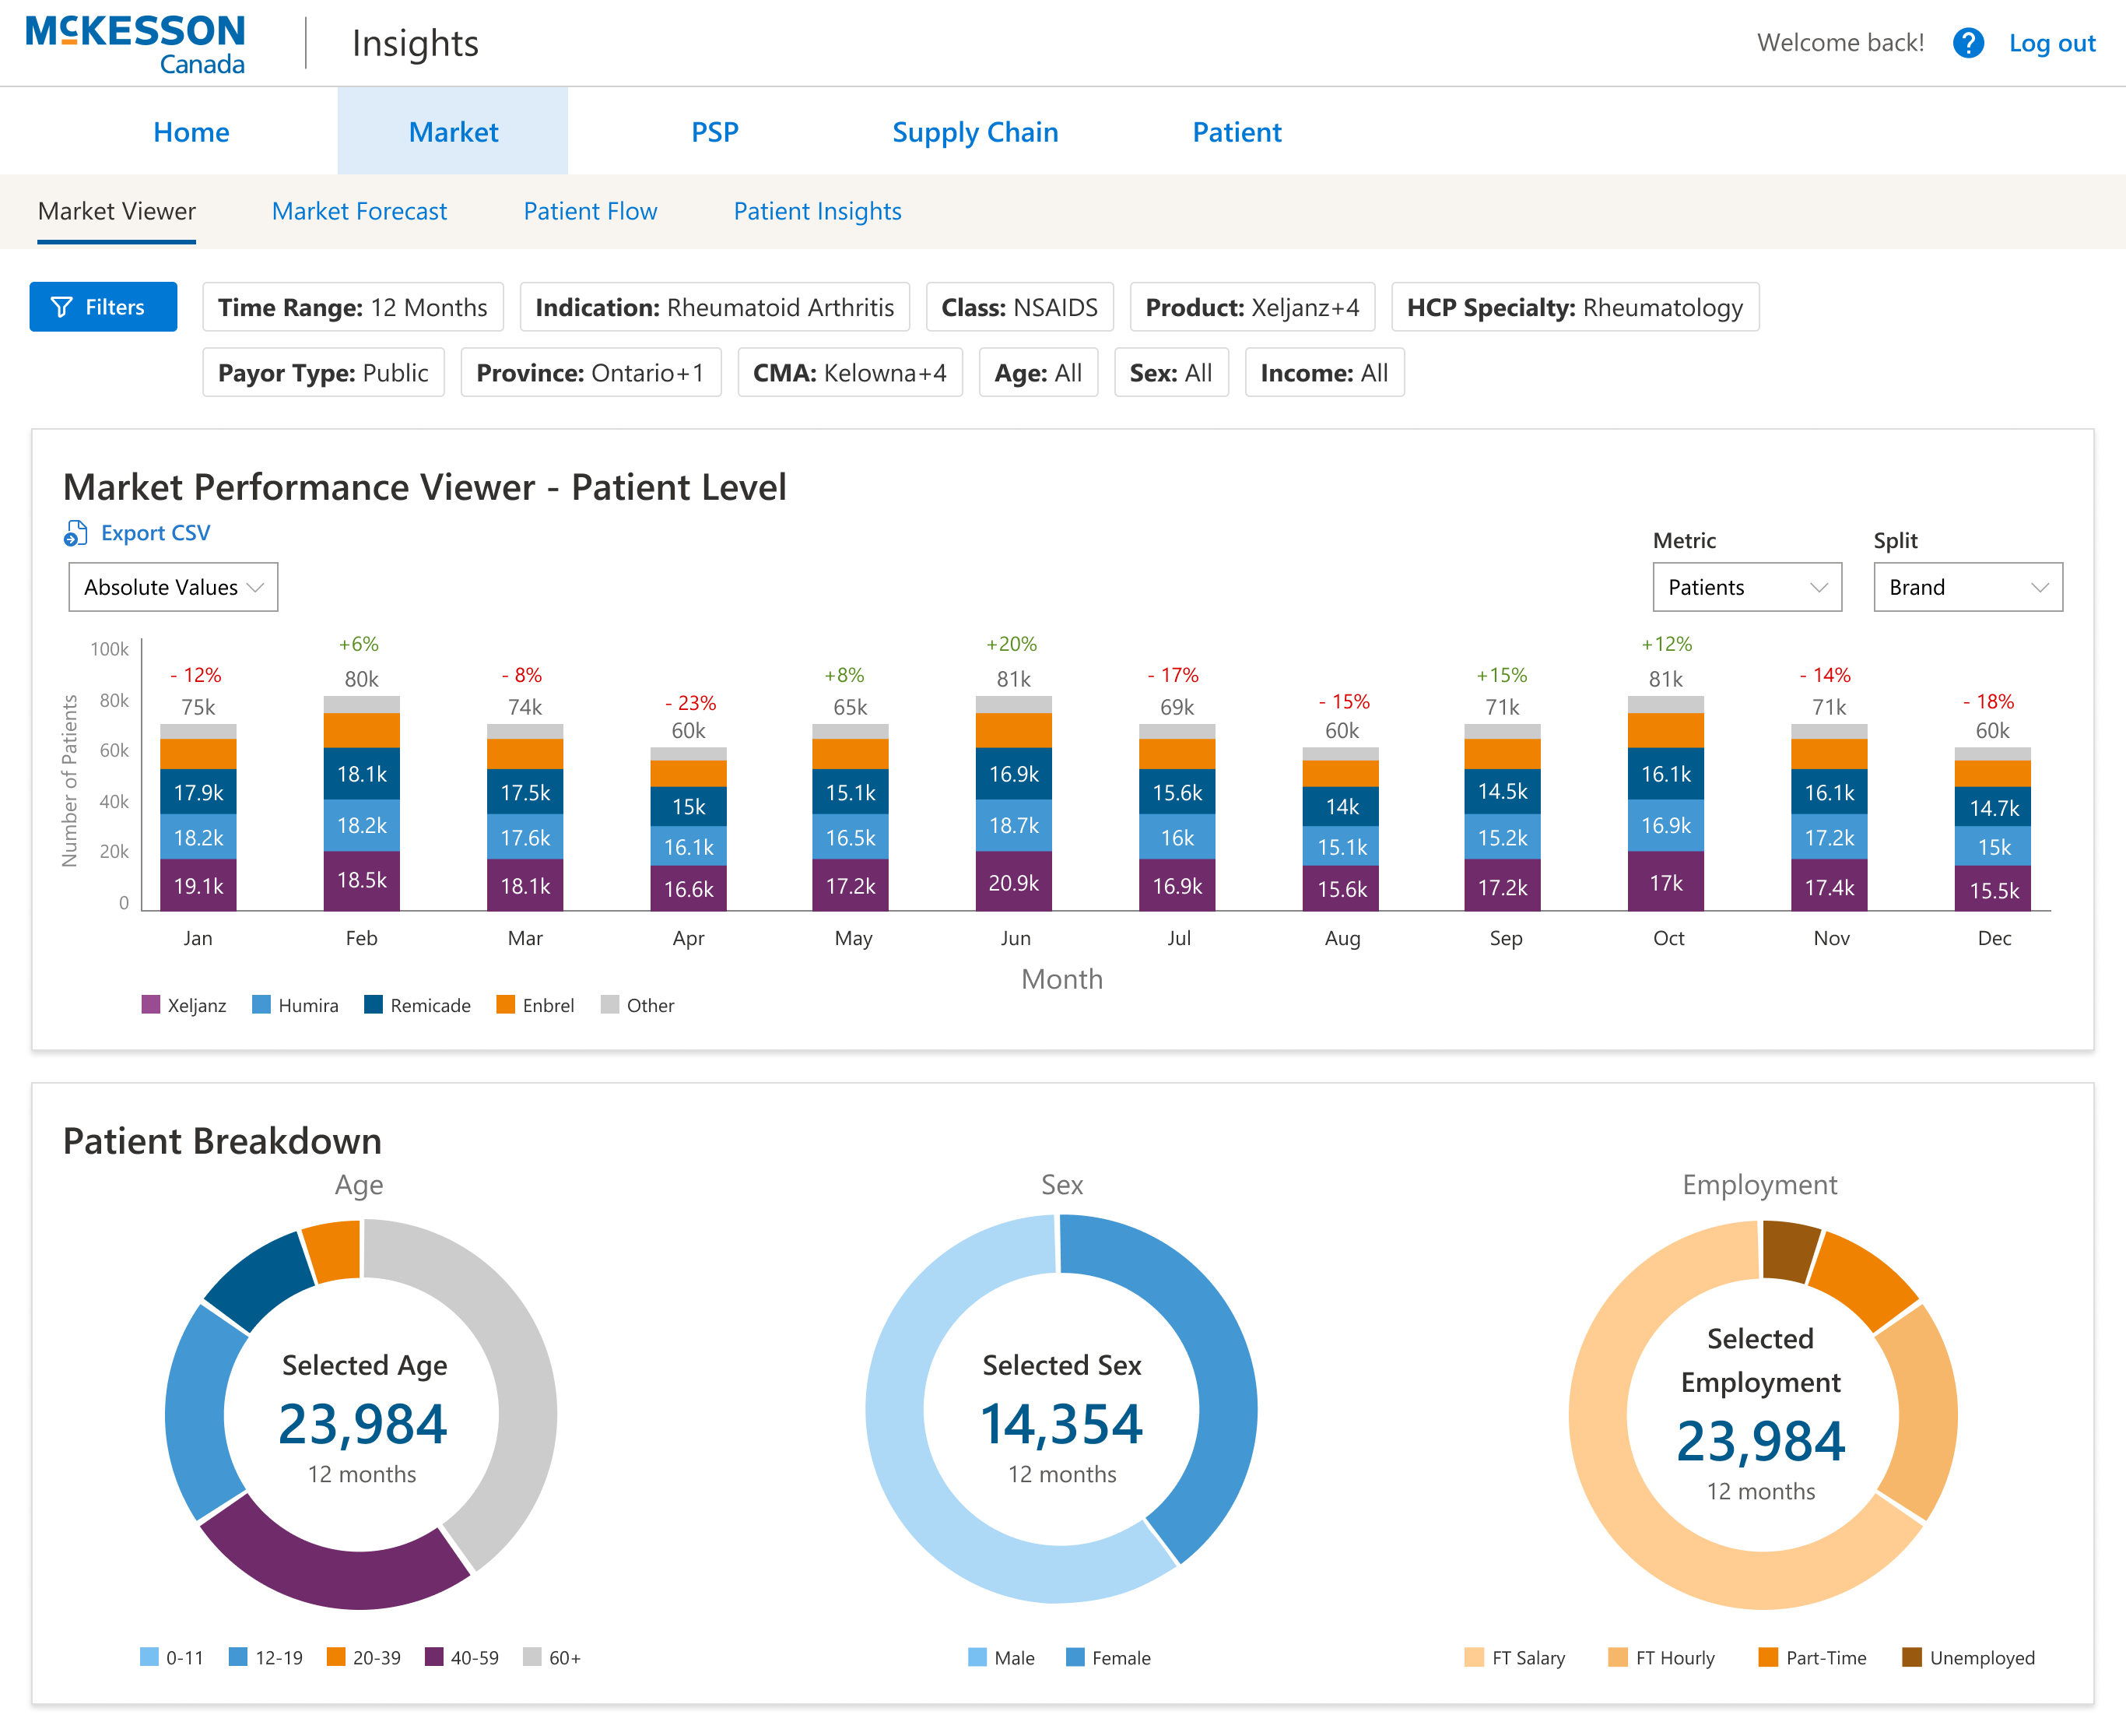Edit the Payor Type Public filter chip
Screen dimensions: 2126x1736
(323, 372)
